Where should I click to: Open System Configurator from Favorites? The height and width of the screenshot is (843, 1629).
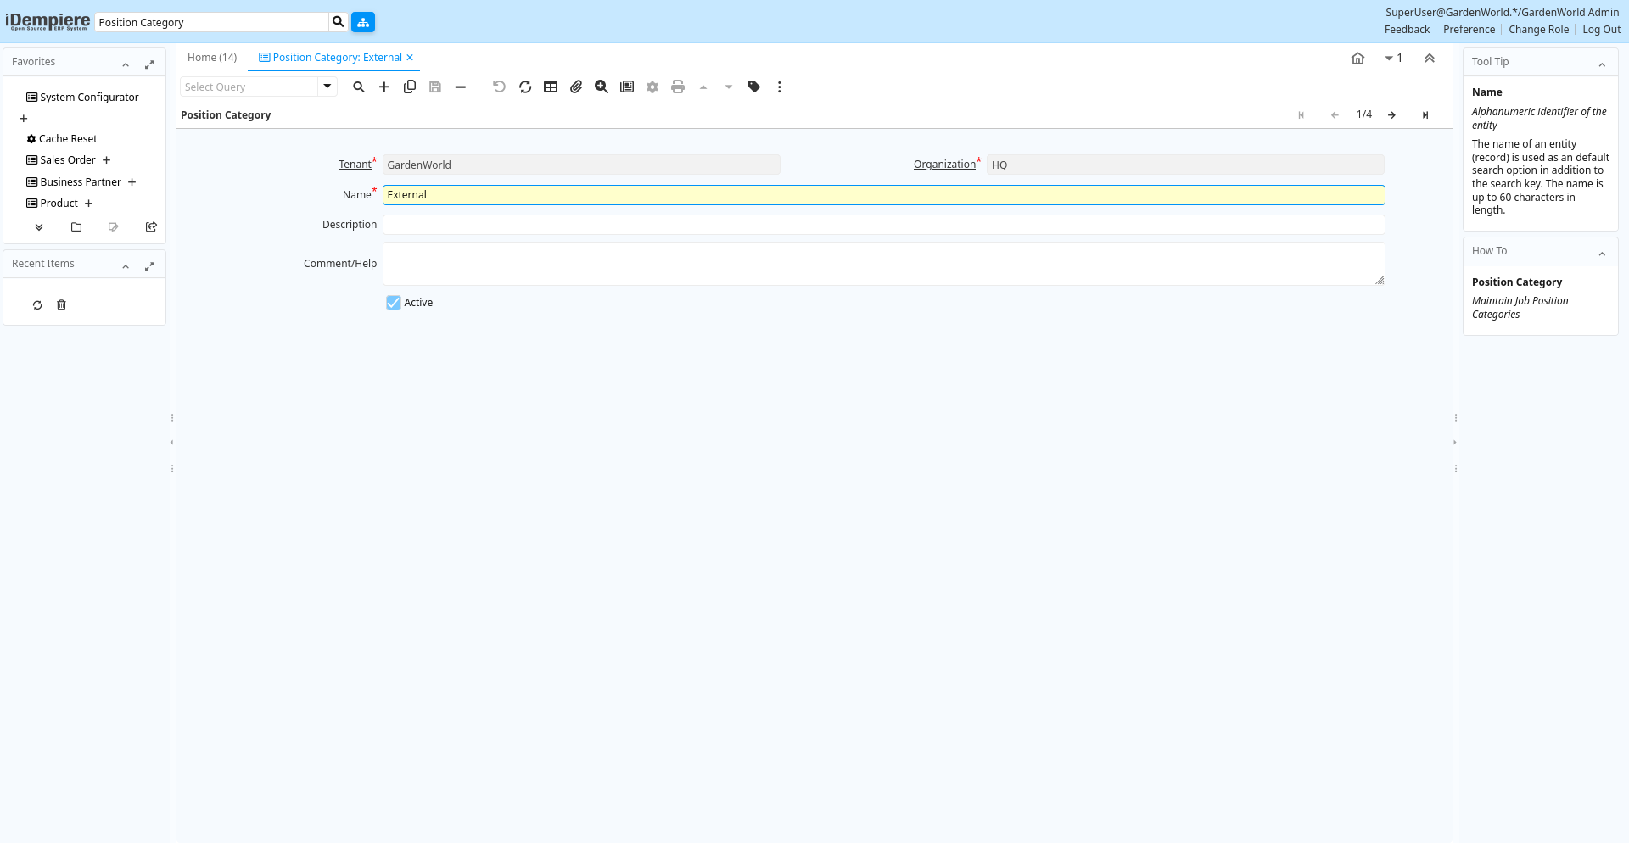tap(89, 98)
